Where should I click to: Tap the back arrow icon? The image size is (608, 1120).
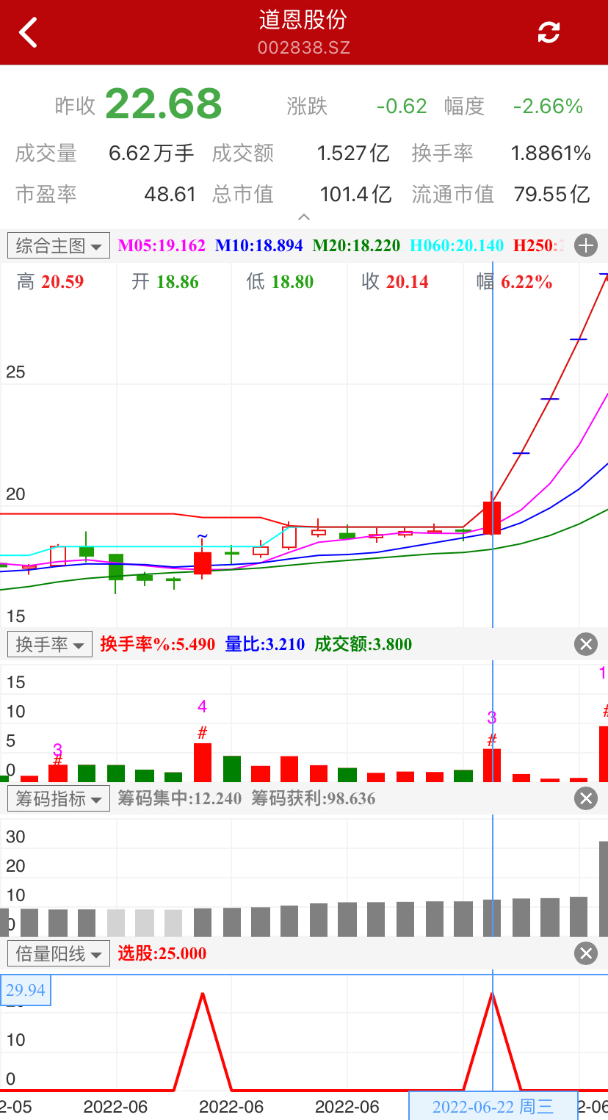click(x=28, y=33)
